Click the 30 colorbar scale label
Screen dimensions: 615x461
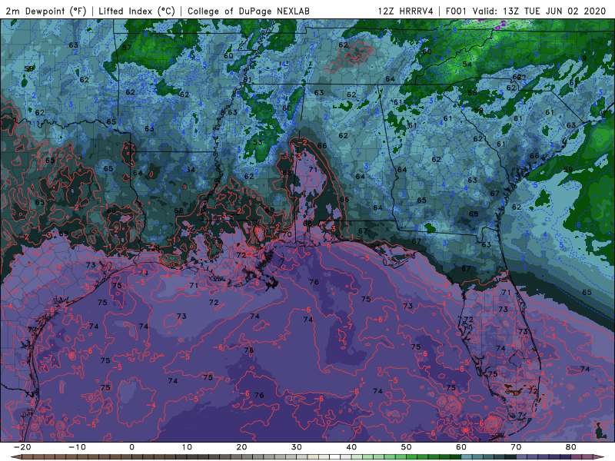coord(297,447)
